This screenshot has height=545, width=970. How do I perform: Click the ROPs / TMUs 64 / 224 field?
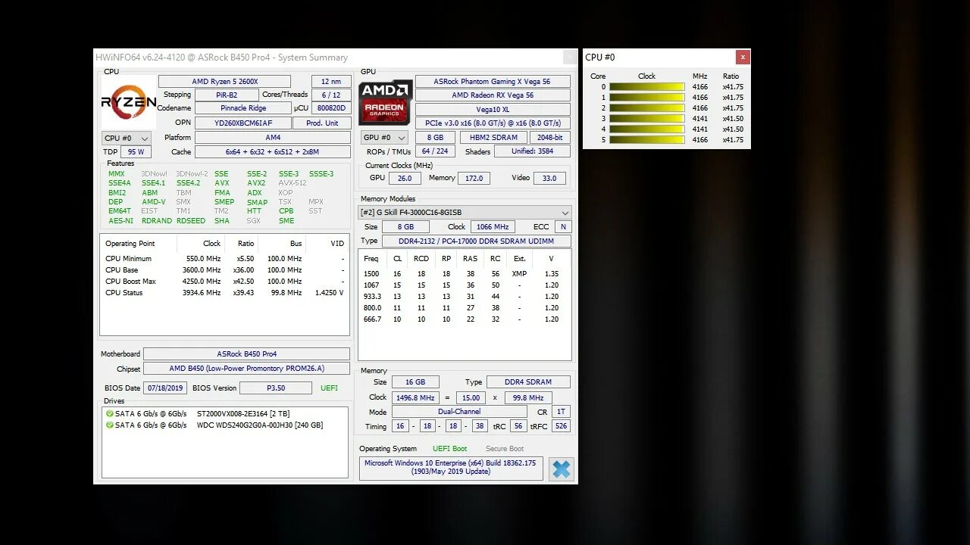point(436,151)
